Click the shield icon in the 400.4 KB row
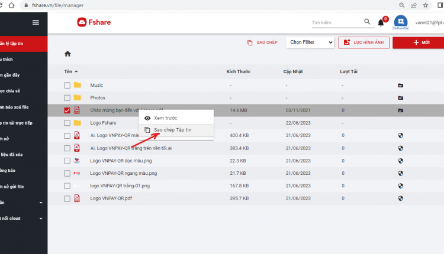Screen dimensions: 444x254 400,136
